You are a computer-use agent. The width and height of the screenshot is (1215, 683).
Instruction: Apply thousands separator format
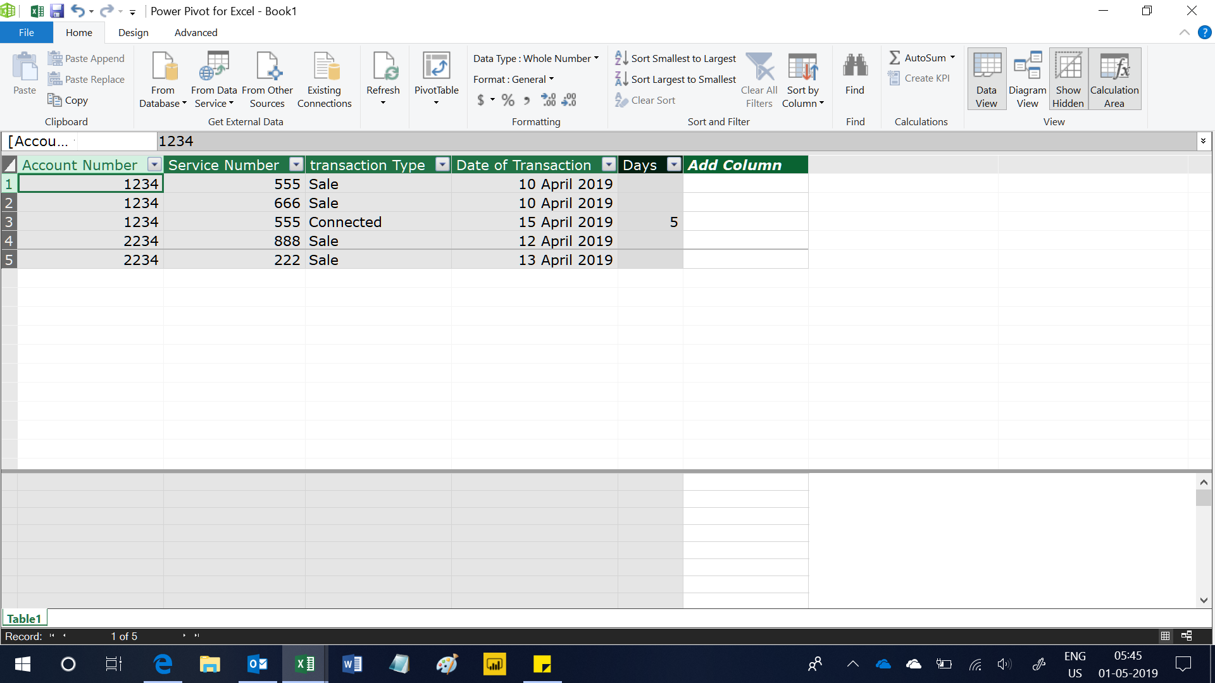[x=526, y=100]
